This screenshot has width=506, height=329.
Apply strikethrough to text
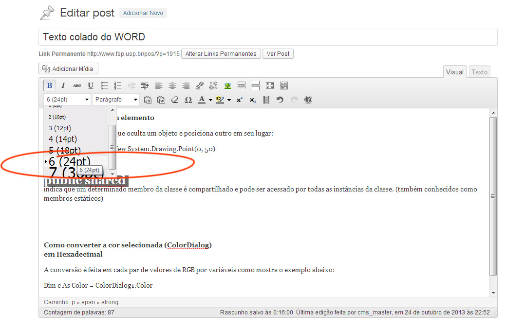point(77,86)
